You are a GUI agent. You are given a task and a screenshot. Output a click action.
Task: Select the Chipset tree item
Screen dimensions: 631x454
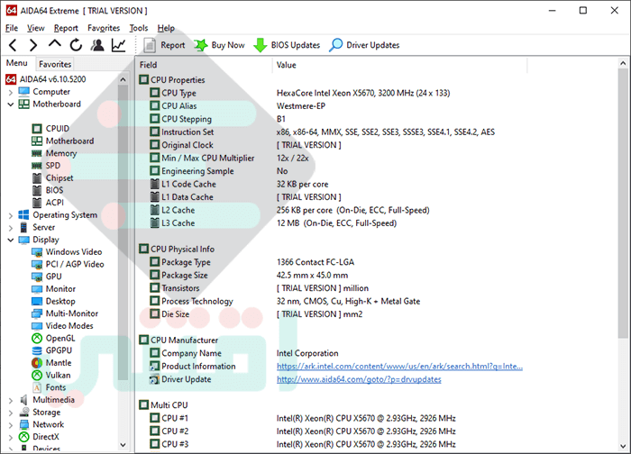[x=52, y=177]
